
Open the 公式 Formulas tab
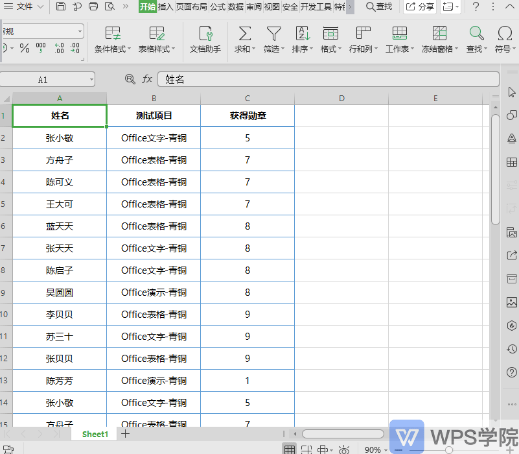click(218, 6)
